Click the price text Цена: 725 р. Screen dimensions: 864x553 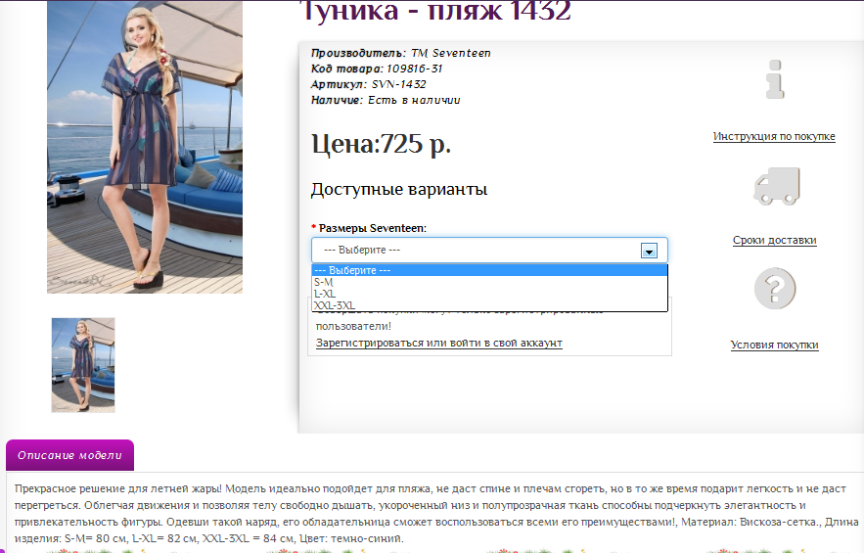381,144
